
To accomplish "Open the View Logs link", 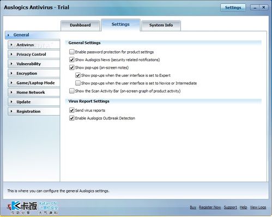I will (258, 207).
